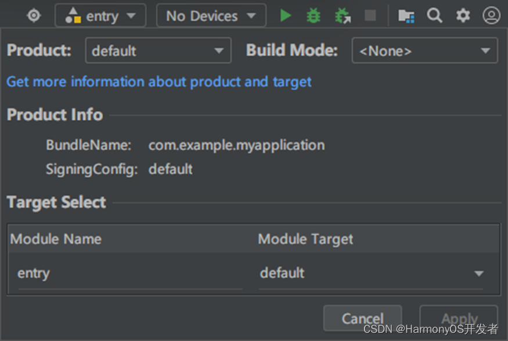Open search with the magnifier icon
Screen dimensions: 508x341
pyautogui.click(x=434, y=15)
